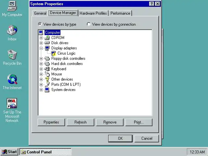
Task: Expand the Floppy disk controllers node
Action: (41, 58)
